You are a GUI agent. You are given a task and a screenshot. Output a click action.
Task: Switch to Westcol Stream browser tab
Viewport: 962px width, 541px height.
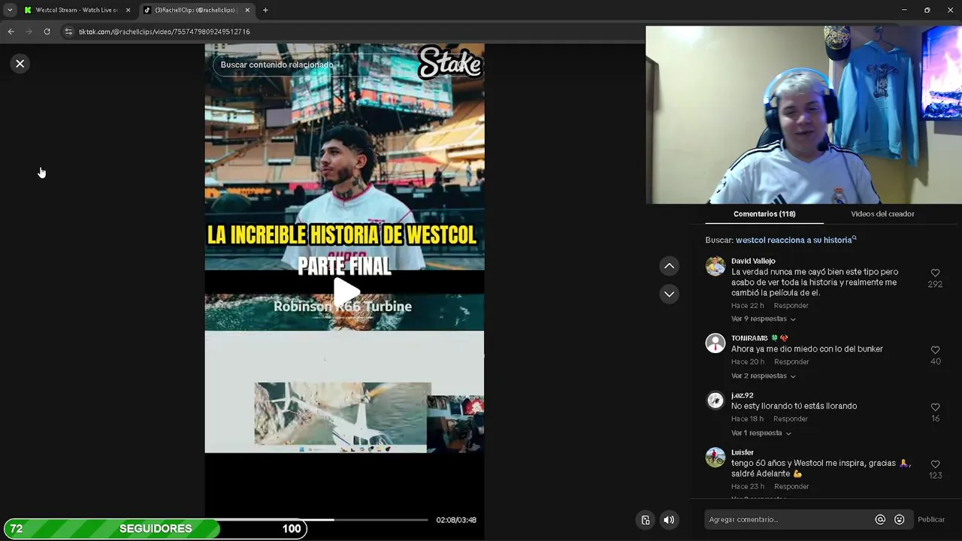tap(76, 10)
